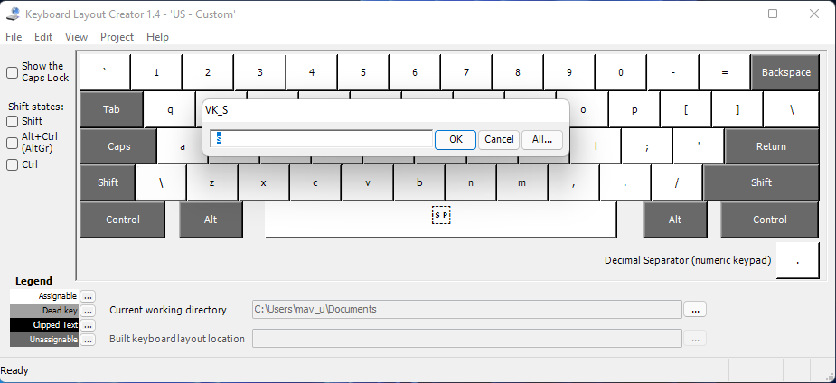The height and width of the screenshot is (383, 836).
Task: Click the Dead key legend color swatch
Action: click(x=44, y=311)
